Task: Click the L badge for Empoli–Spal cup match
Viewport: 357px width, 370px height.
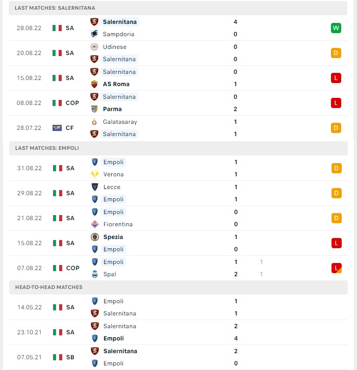Action: (x=336, y=268)
